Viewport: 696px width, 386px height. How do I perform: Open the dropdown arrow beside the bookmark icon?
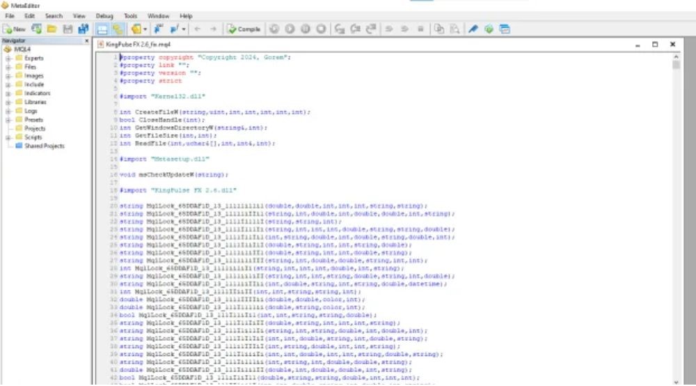click(x=183, y=29)
